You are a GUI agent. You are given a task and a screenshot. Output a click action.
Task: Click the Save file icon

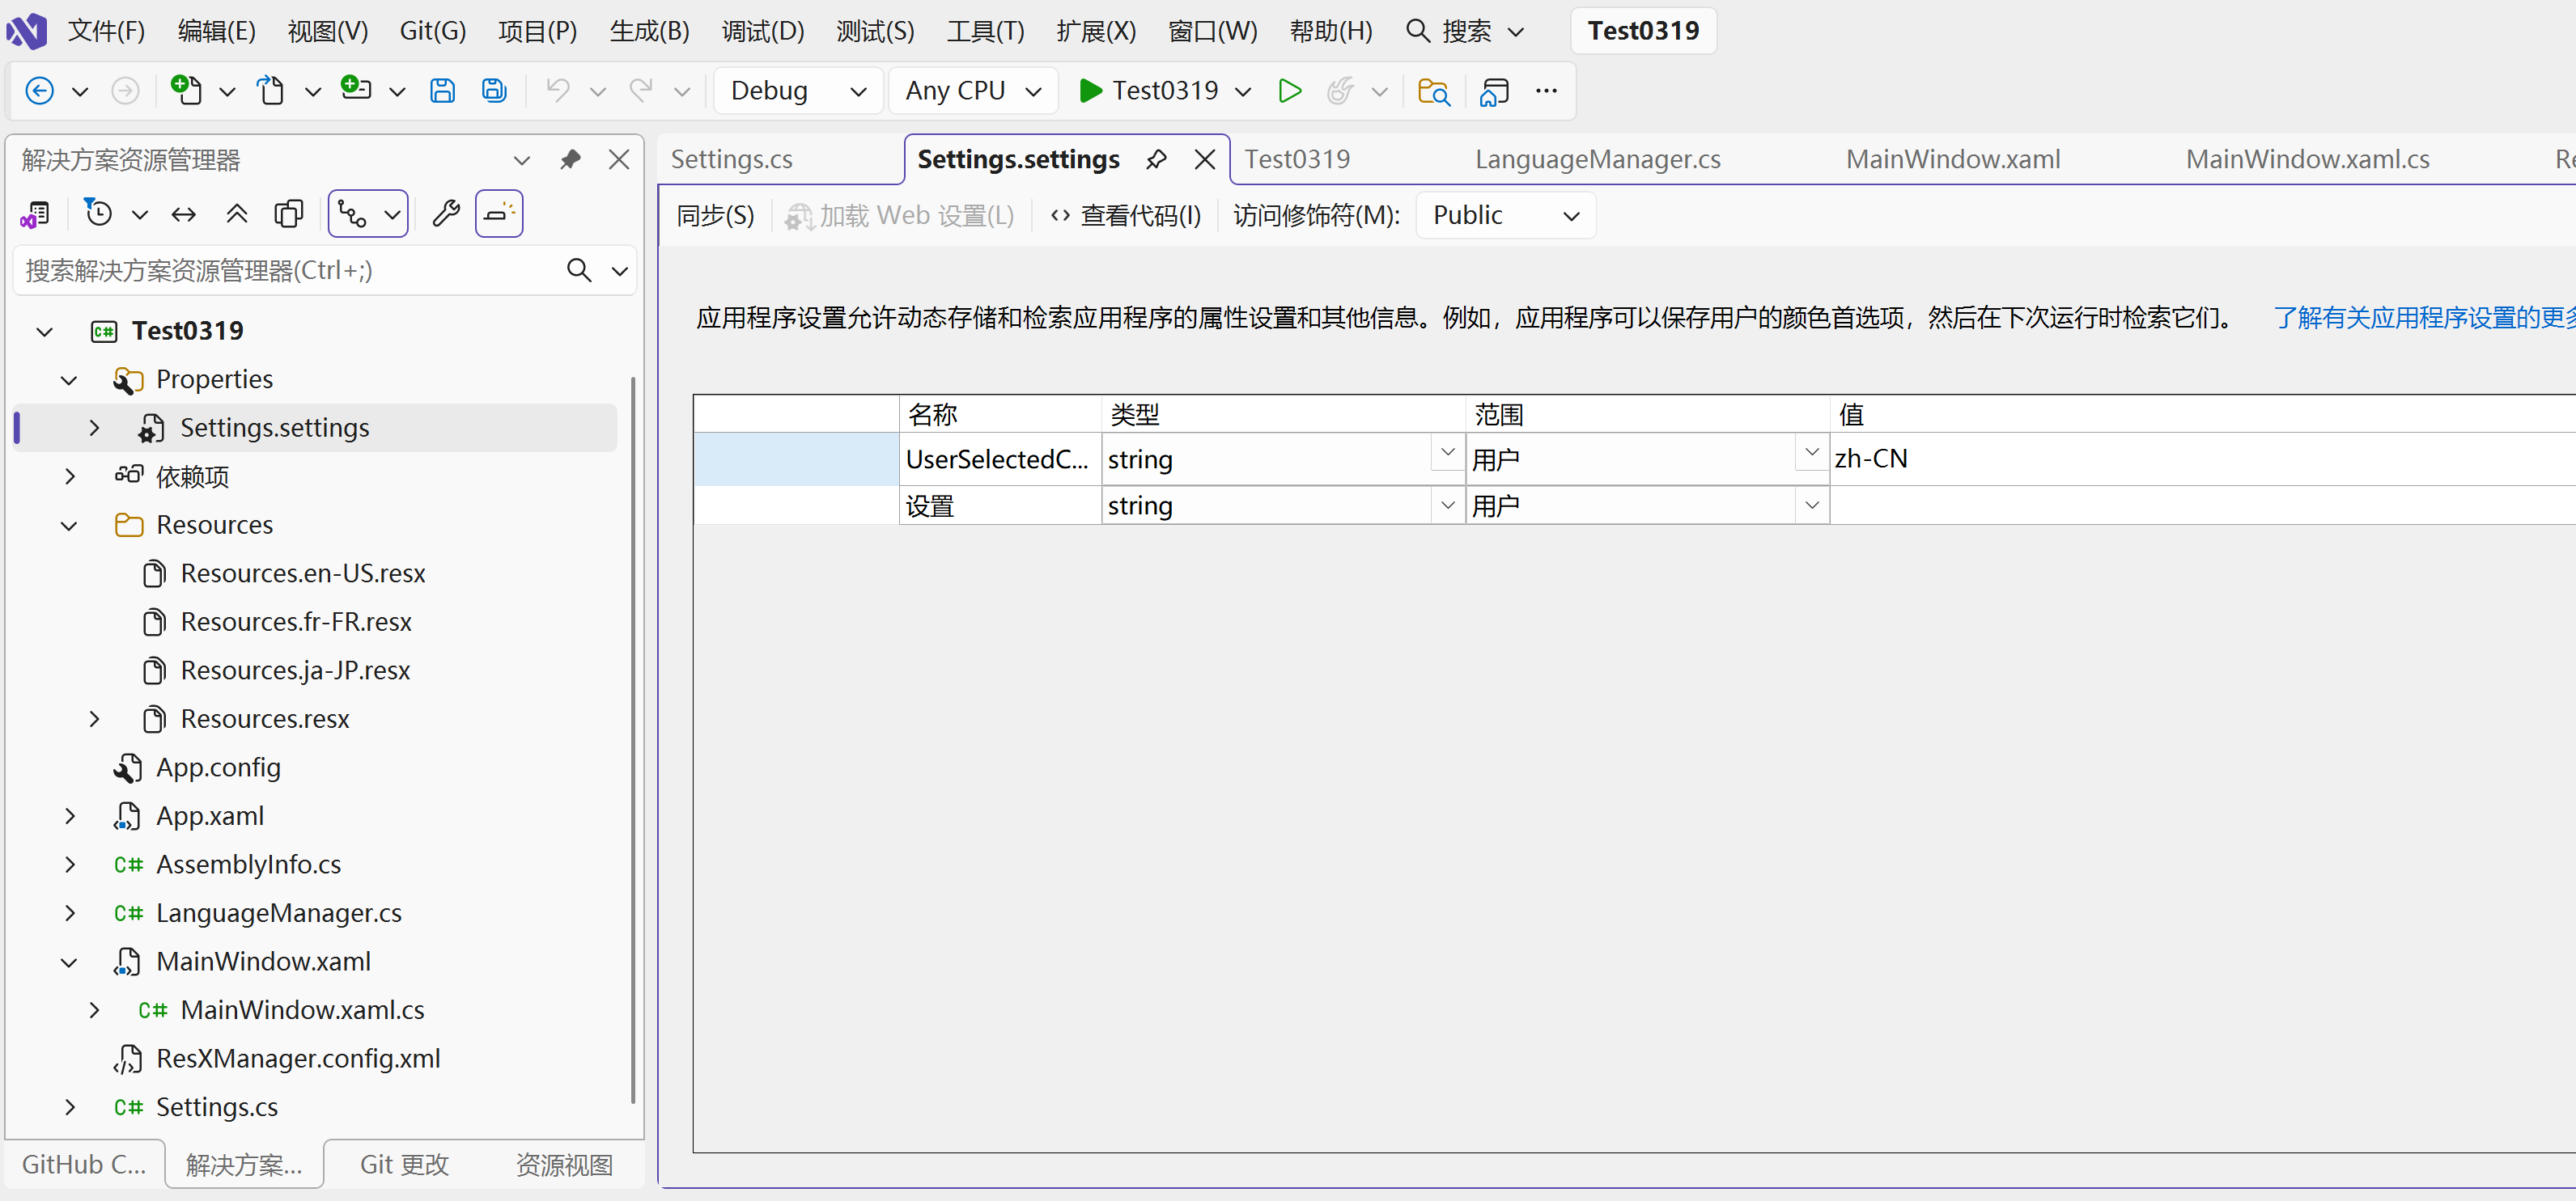pyautogui.click(x=442, y=91)
